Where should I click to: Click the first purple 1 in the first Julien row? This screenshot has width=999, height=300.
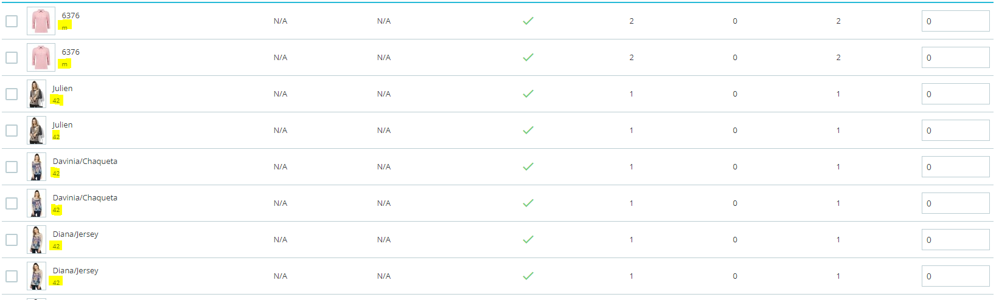(x=632, y=94)
